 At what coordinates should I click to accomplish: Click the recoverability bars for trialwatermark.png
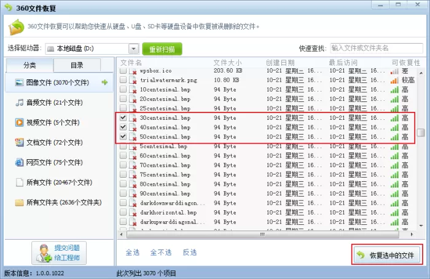pos(394,81)
